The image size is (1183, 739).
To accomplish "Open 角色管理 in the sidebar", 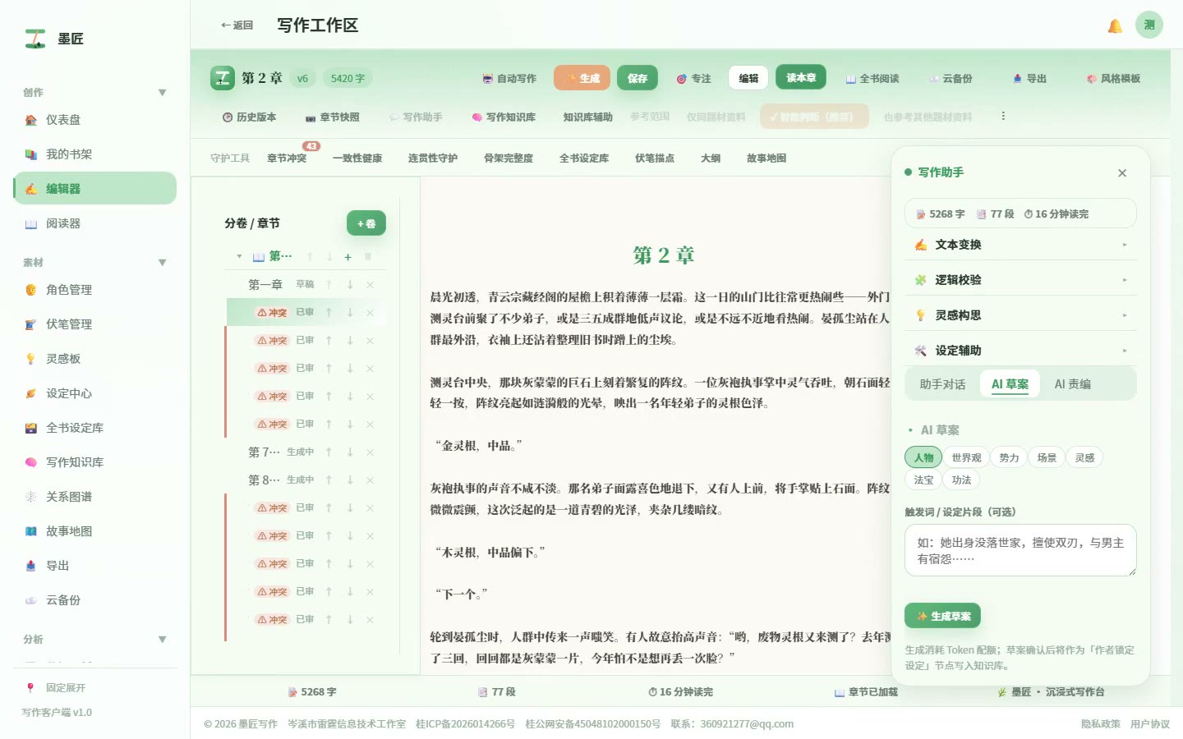I will tap(95, 290).
